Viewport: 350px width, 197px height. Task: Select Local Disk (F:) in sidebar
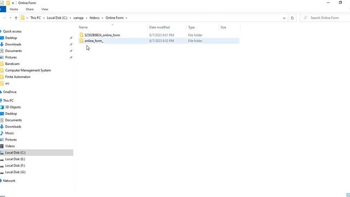[x=15, y=165]
